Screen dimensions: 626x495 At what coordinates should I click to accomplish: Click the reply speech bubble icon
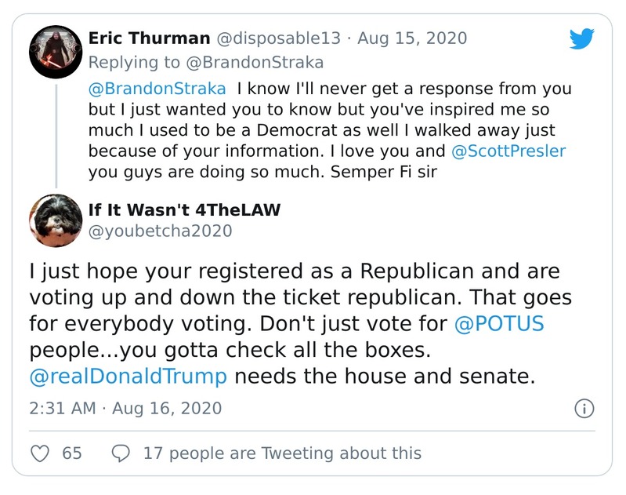(x=121, y=453)
